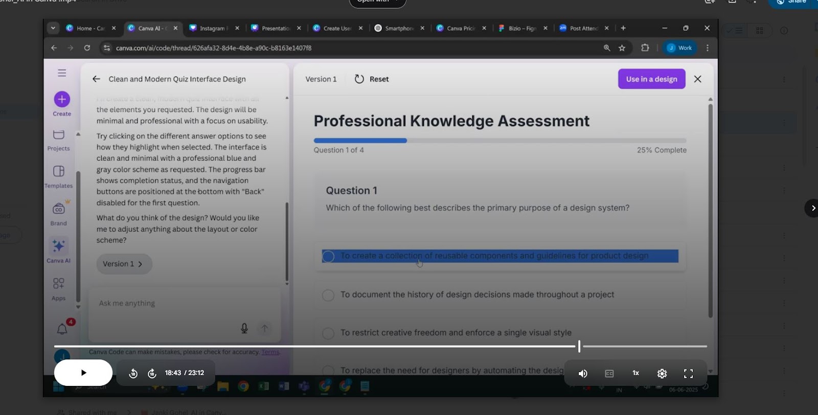This screenshot has height=415, width=818.
Task: Open the 1x playback speed menu
Action: click(x=635, y=373)
